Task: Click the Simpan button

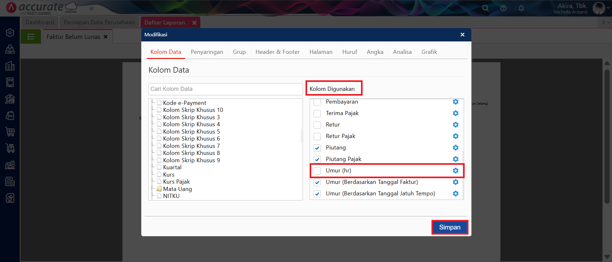Action: [x=449, y=227]
